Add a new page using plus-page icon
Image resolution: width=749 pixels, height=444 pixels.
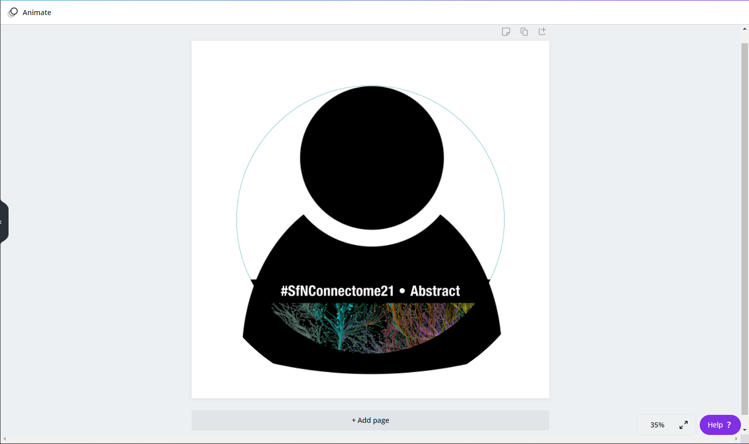click(x=542, y=31)
